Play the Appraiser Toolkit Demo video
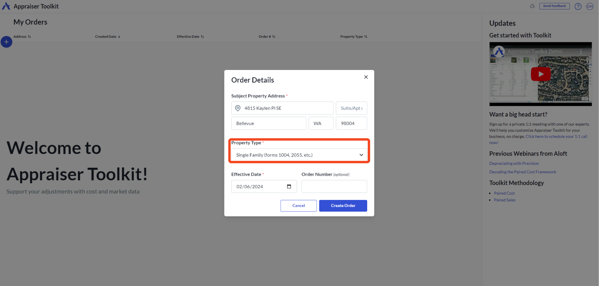Viewport: 599px width, 286px height. coord(541,74)
